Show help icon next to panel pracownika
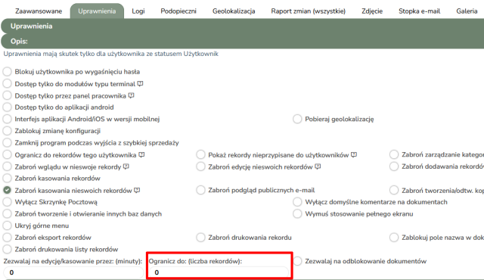Screen dimensions: 484x280 point(131,95)
